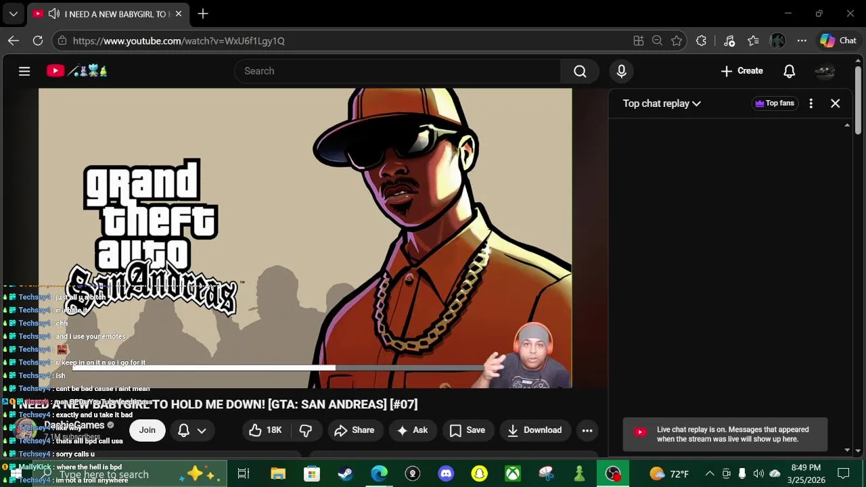Launch Steam from the taskbar
Viewport: 866px width, 487px height.
point(345,473)
